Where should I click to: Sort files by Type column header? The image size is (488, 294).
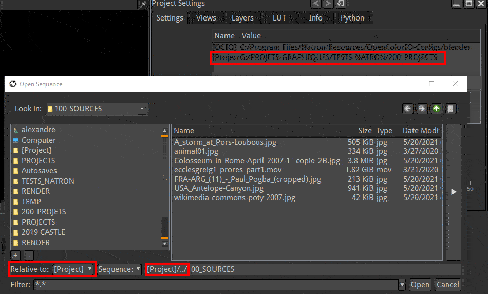[x=384, y=131]
